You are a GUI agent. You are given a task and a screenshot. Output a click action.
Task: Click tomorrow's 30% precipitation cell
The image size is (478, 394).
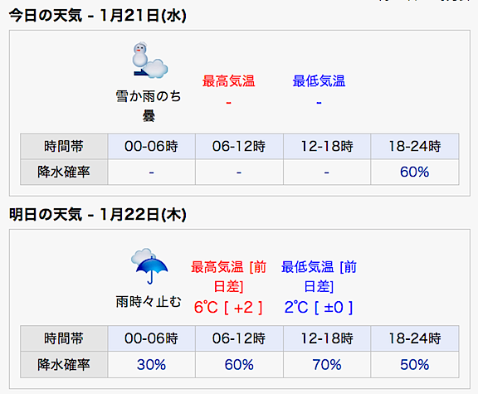(x=152, y=365)
